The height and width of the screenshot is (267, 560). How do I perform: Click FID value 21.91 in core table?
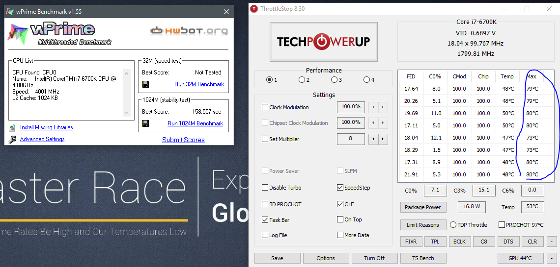411,174
